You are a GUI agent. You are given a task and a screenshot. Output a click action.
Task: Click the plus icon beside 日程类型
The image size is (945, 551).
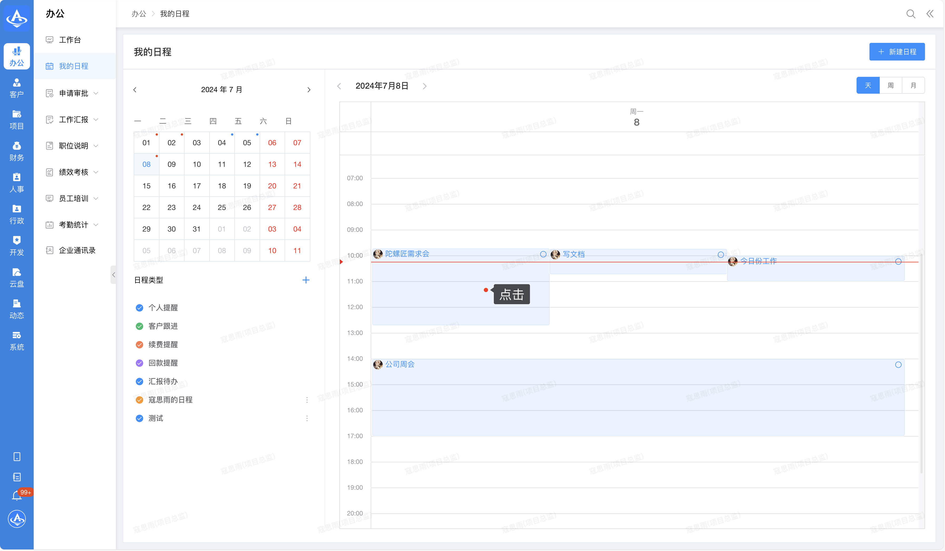click(306, 280)
